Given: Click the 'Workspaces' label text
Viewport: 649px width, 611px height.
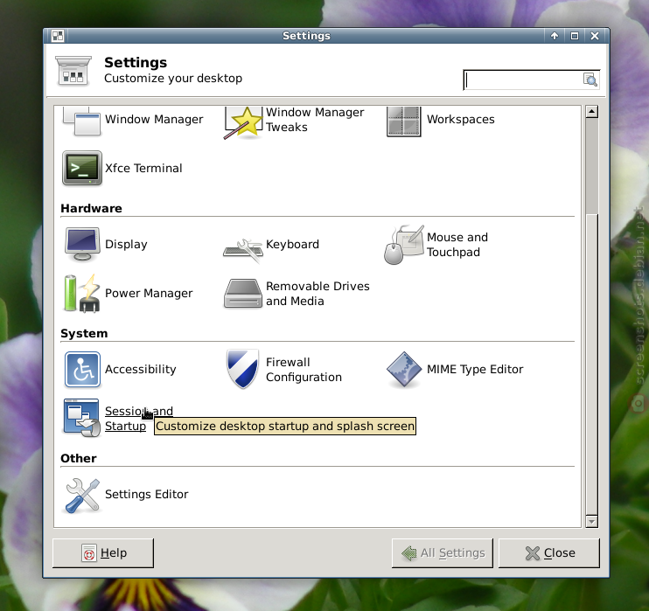Looking at the screenshot, I should point(461,120).
